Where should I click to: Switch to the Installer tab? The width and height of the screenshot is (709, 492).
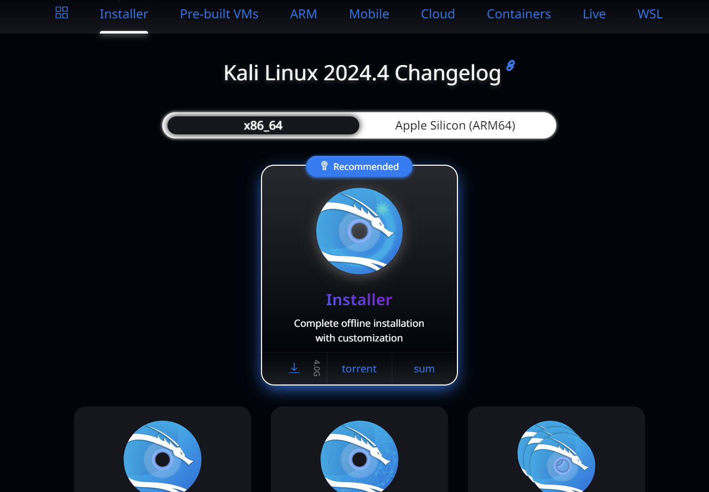click(124, 14)
